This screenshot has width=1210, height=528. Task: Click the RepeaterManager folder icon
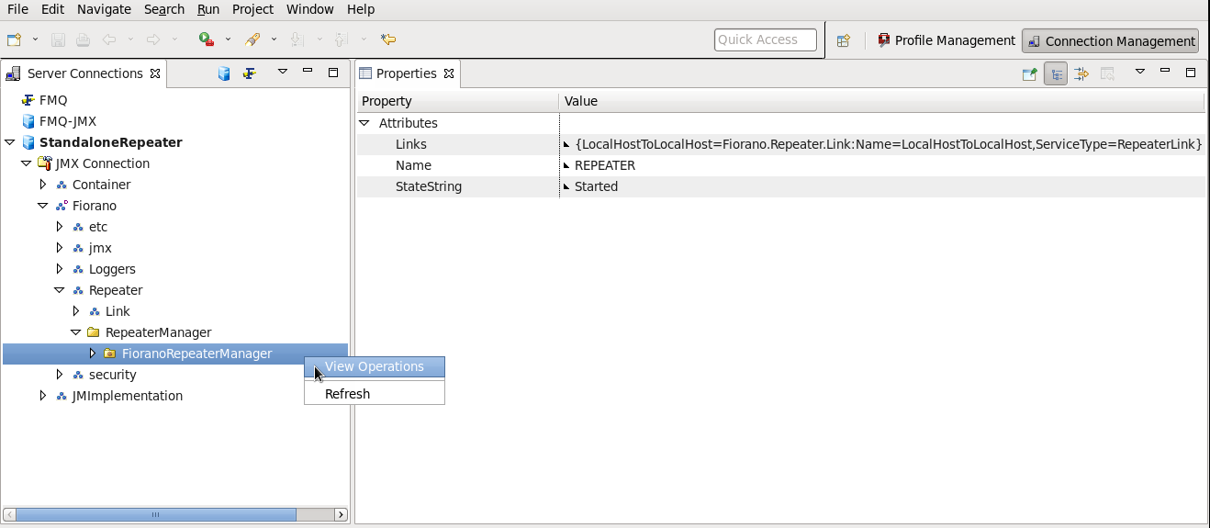pyautogui.click(x=94, y=332)
